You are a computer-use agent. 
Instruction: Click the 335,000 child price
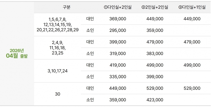coord(118,77)
